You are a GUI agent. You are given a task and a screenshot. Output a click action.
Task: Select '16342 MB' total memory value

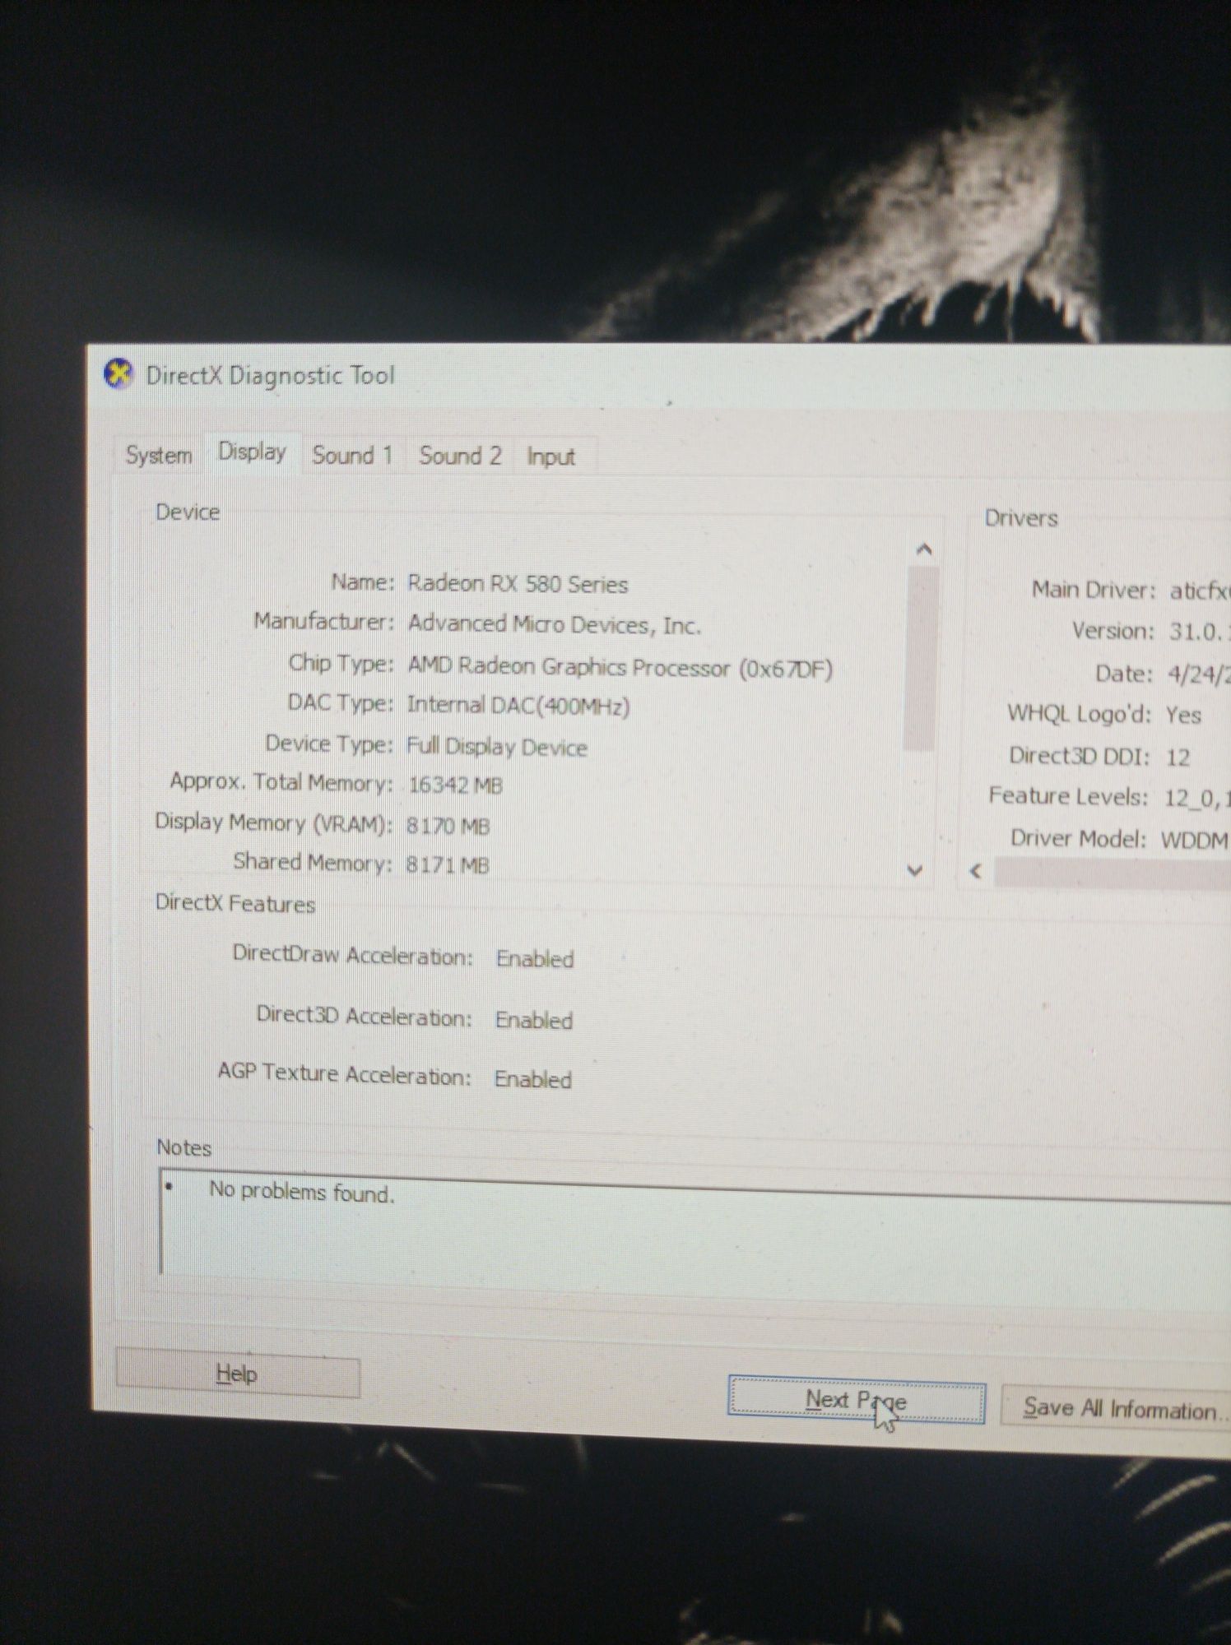455,785
